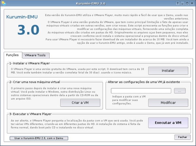Browse for VM folder using the ... button
196x146 pixels.
(180, 91)
